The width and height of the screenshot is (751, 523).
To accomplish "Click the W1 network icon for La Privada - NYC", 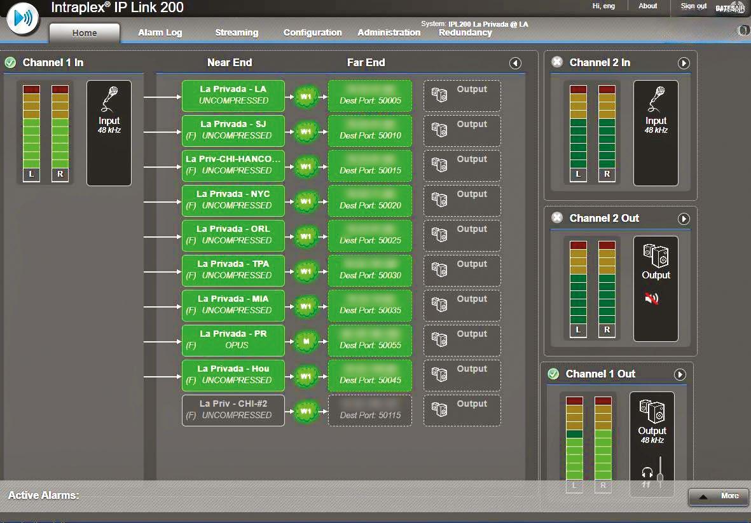I will [306, 201].
